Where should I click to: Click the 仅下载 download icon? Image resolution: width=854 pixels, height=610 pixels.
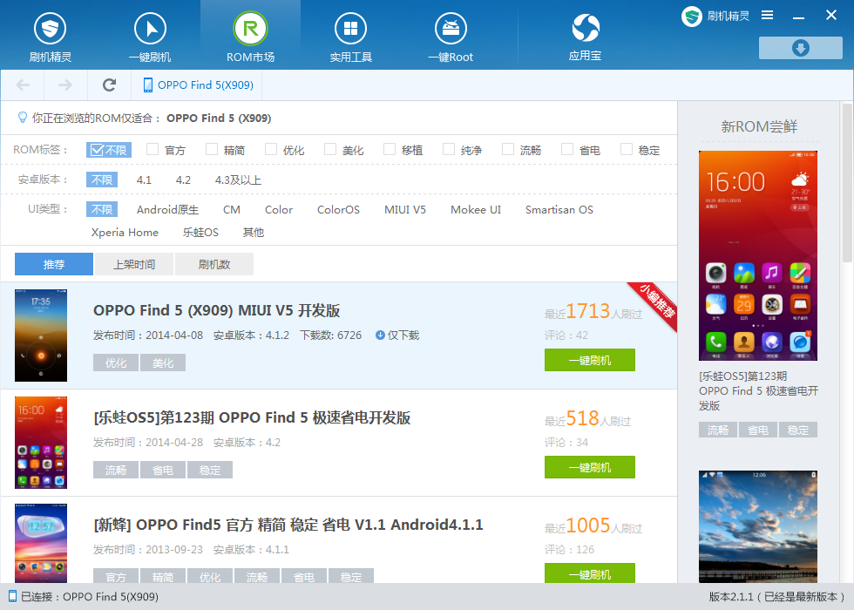point(380,335)
